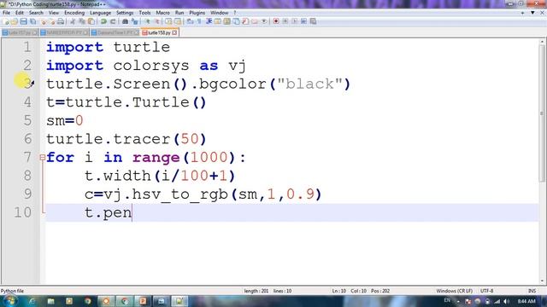Click the Save All toolbar icon
Viewport: 547px width, 307px height.
pos(32,21)
